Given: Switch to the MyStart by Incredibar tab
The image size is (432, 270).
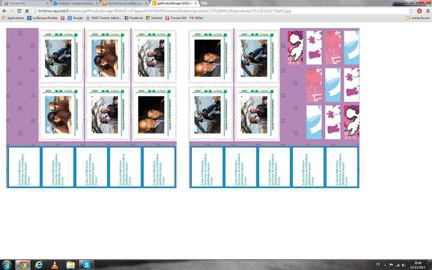Looking at the screenshot, I should click(x=125, y=4).
